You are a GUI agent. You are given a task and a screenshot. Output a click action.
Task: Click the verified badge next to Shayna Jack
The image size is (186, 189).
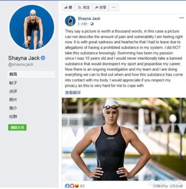(x=43, y=58)
